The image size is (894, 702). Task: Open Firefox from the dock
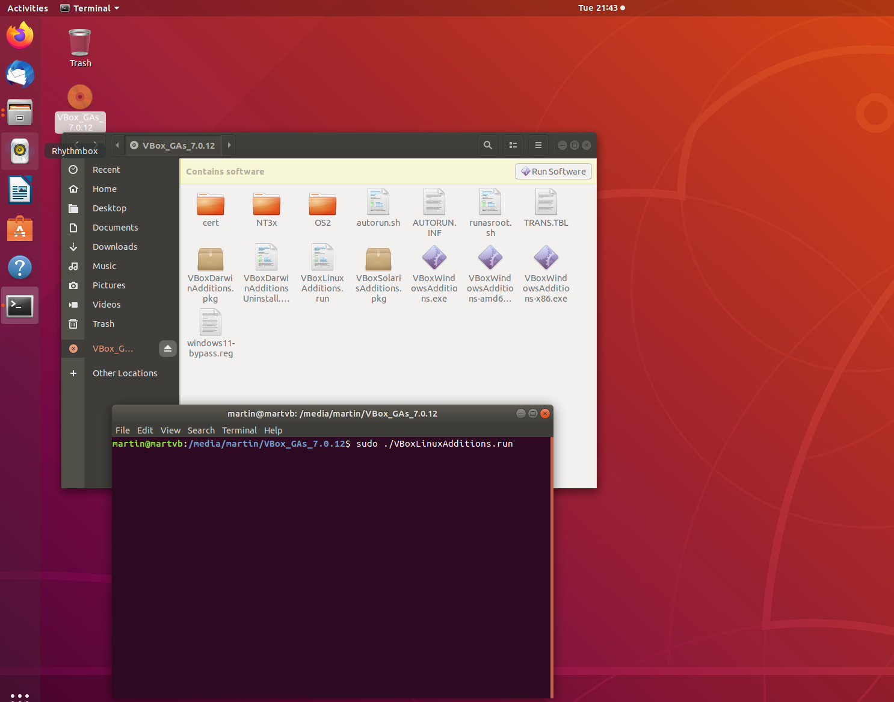tap(20, 36)
